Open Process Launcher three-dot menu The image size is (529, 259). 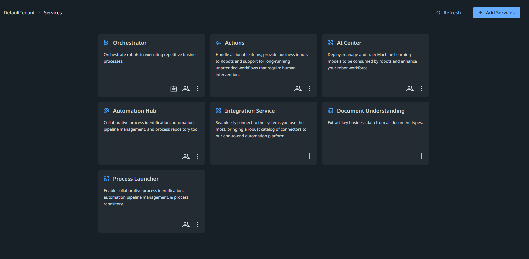point(197,225)
